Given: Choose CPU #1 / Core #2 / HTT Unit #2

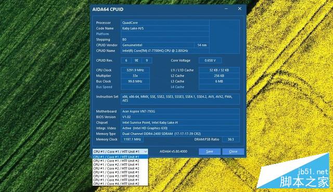Looking at the screenshot, I should (120, 169).
